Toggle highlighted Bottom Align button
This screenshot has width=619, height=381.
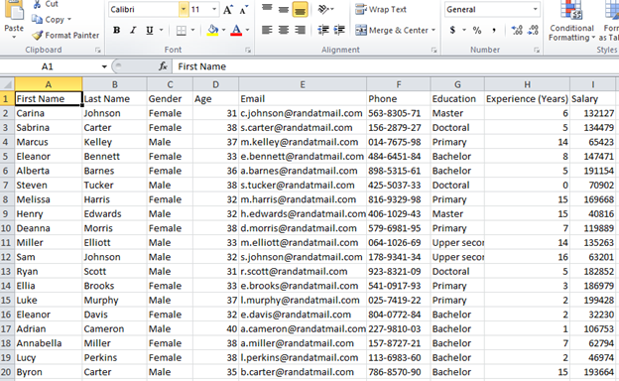[x=300, y=9]
